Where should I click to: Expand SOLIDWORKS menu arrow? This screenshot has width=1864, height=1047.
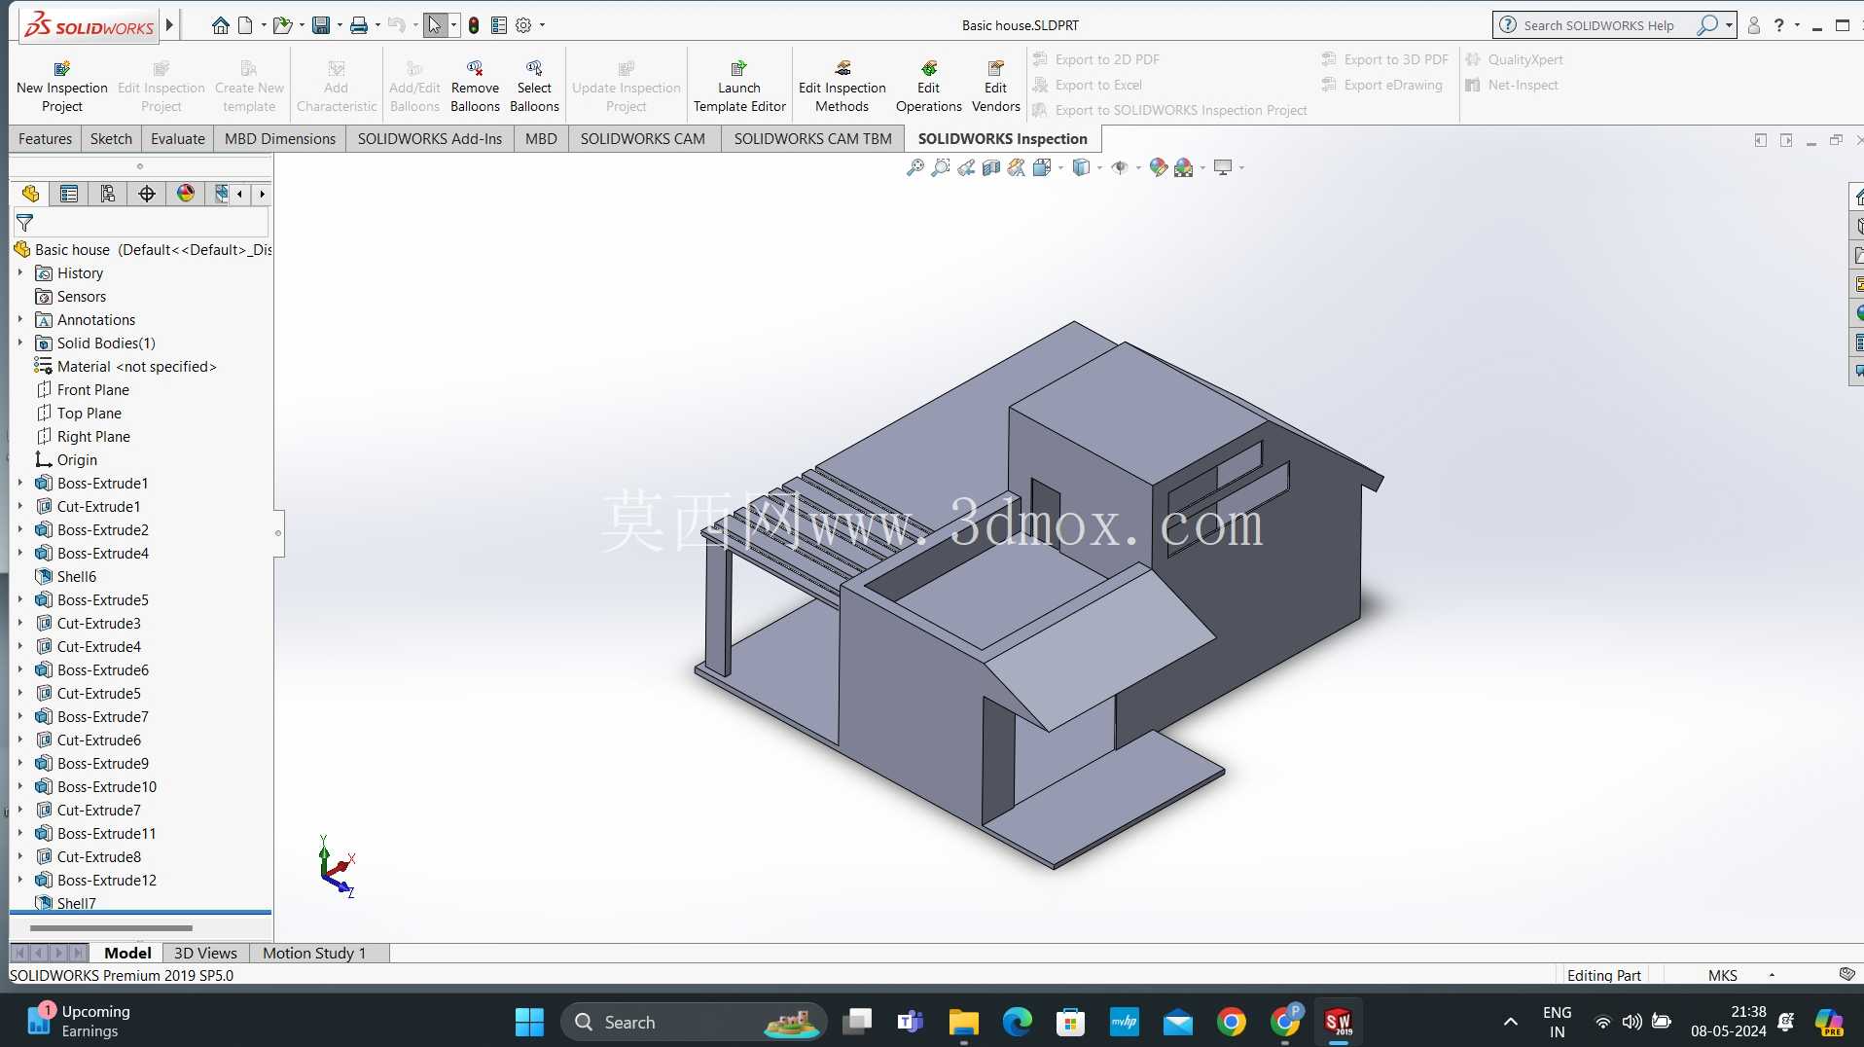click(x=169, y=25)
